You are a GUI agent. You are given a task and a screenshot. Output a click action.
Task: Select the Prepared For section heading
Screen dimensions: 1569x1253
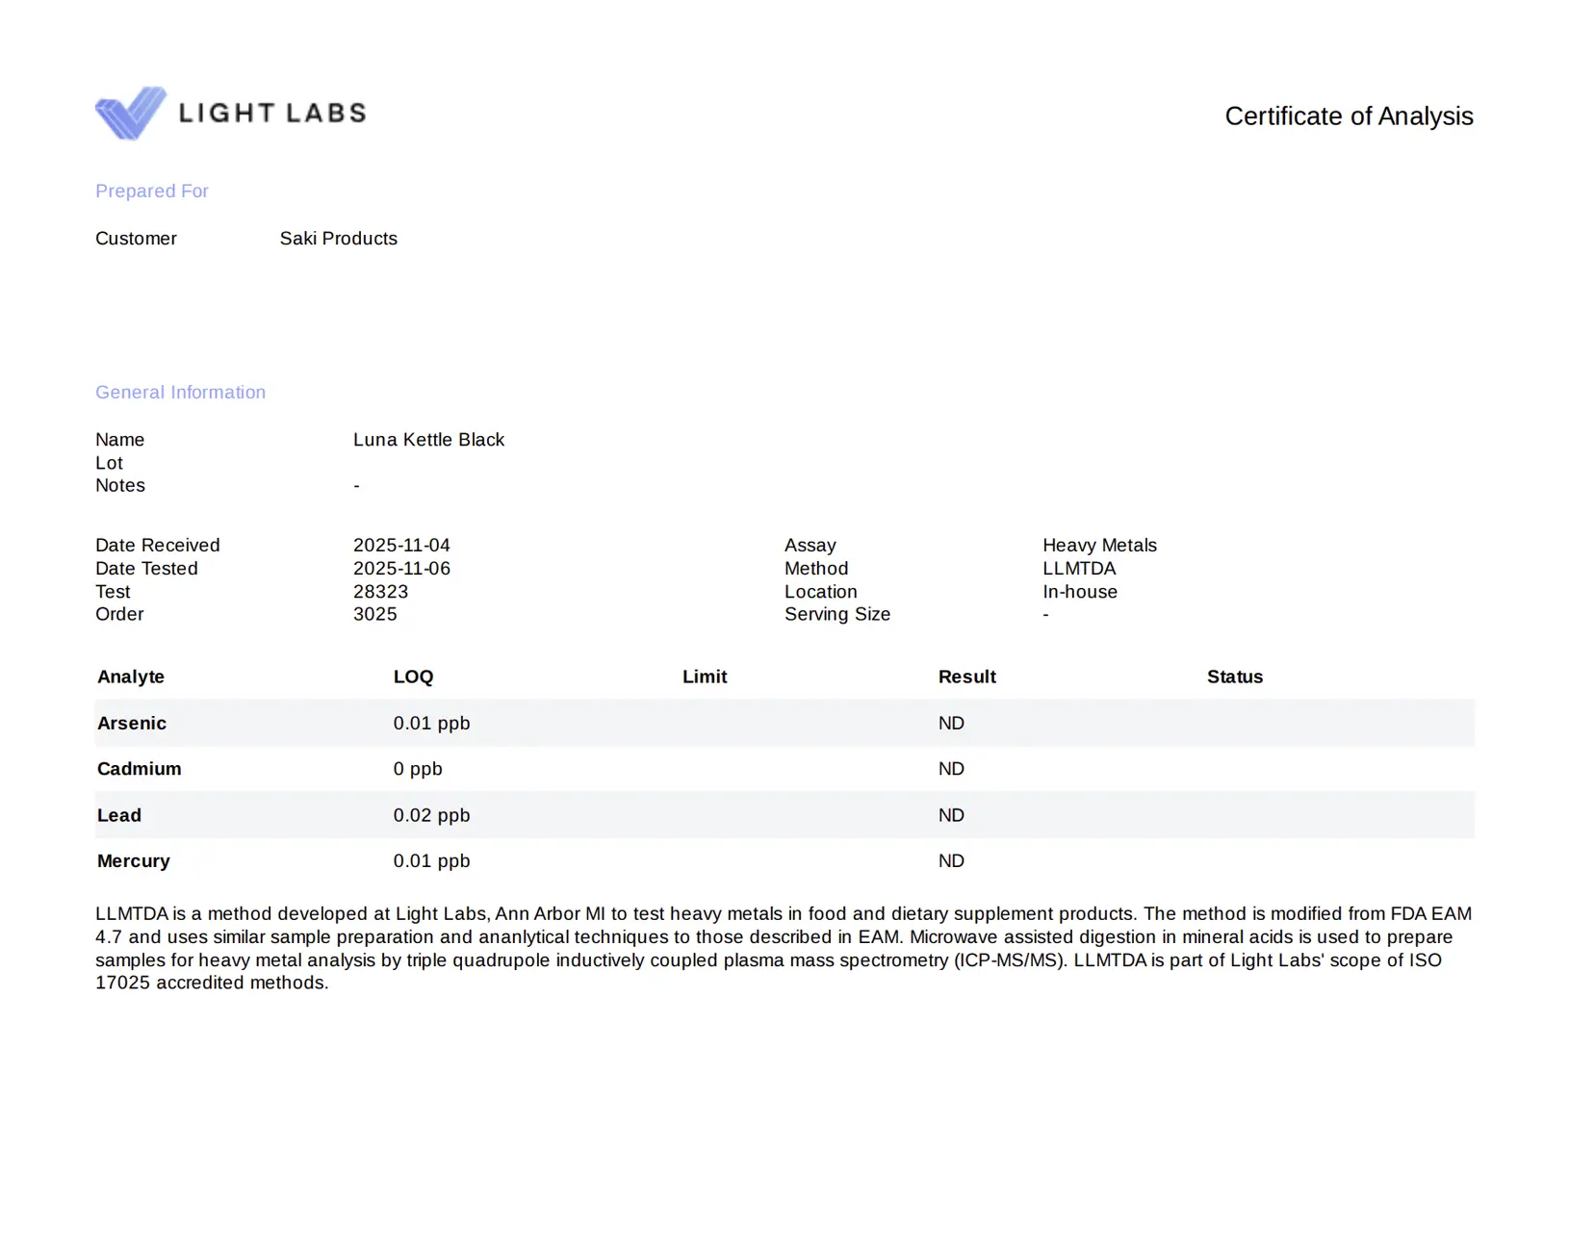click(152, 192)
